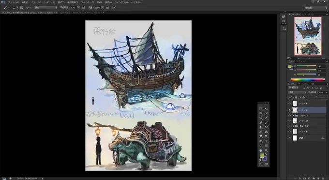The height and width of the screenshot is (180, 329).
Task: Create new group folder button
Action: 314,179
